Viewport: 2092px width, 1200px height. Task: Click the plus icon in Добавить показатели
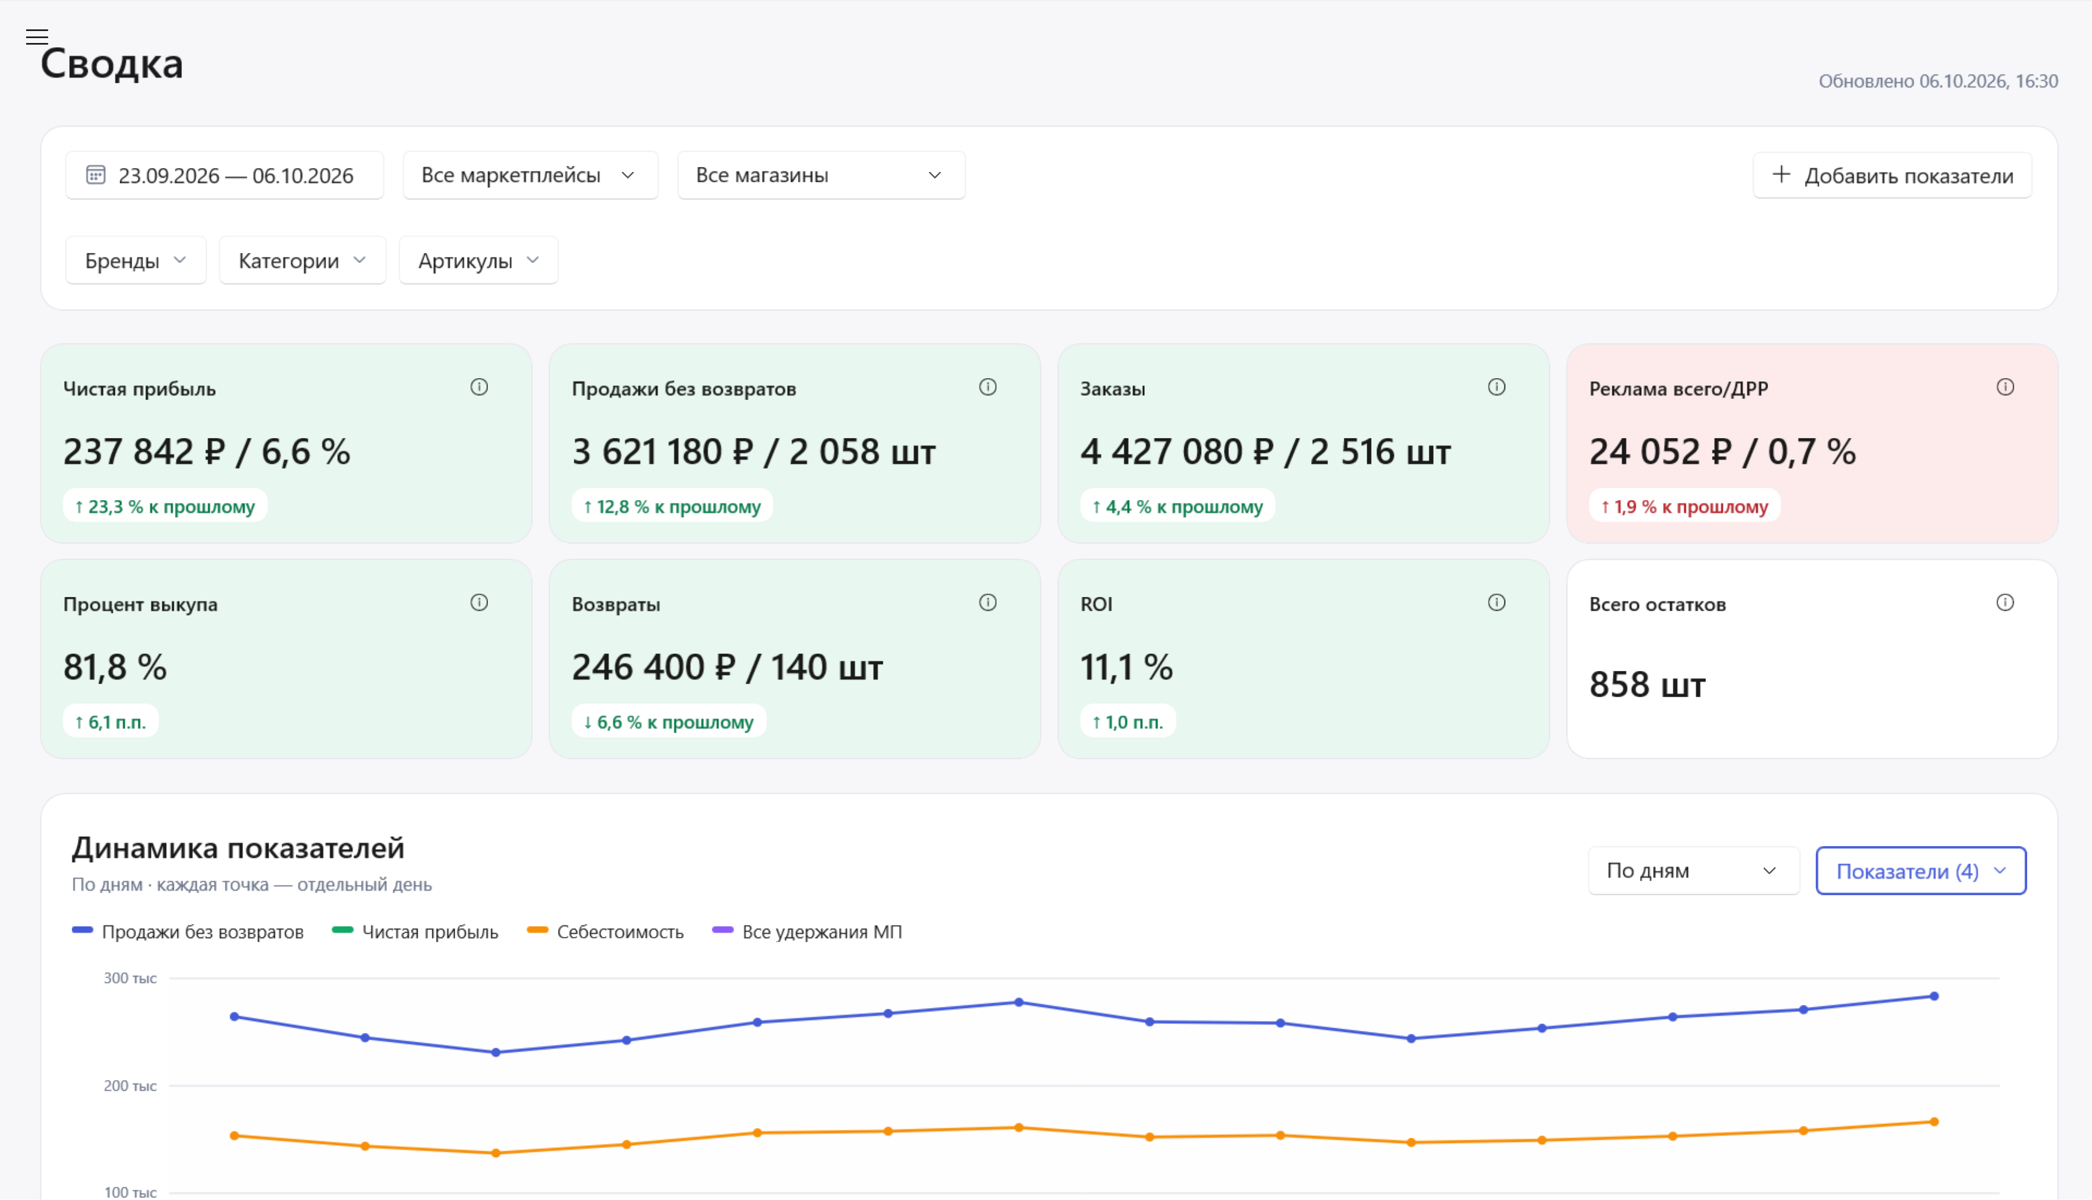click(x=1781, y=174)
